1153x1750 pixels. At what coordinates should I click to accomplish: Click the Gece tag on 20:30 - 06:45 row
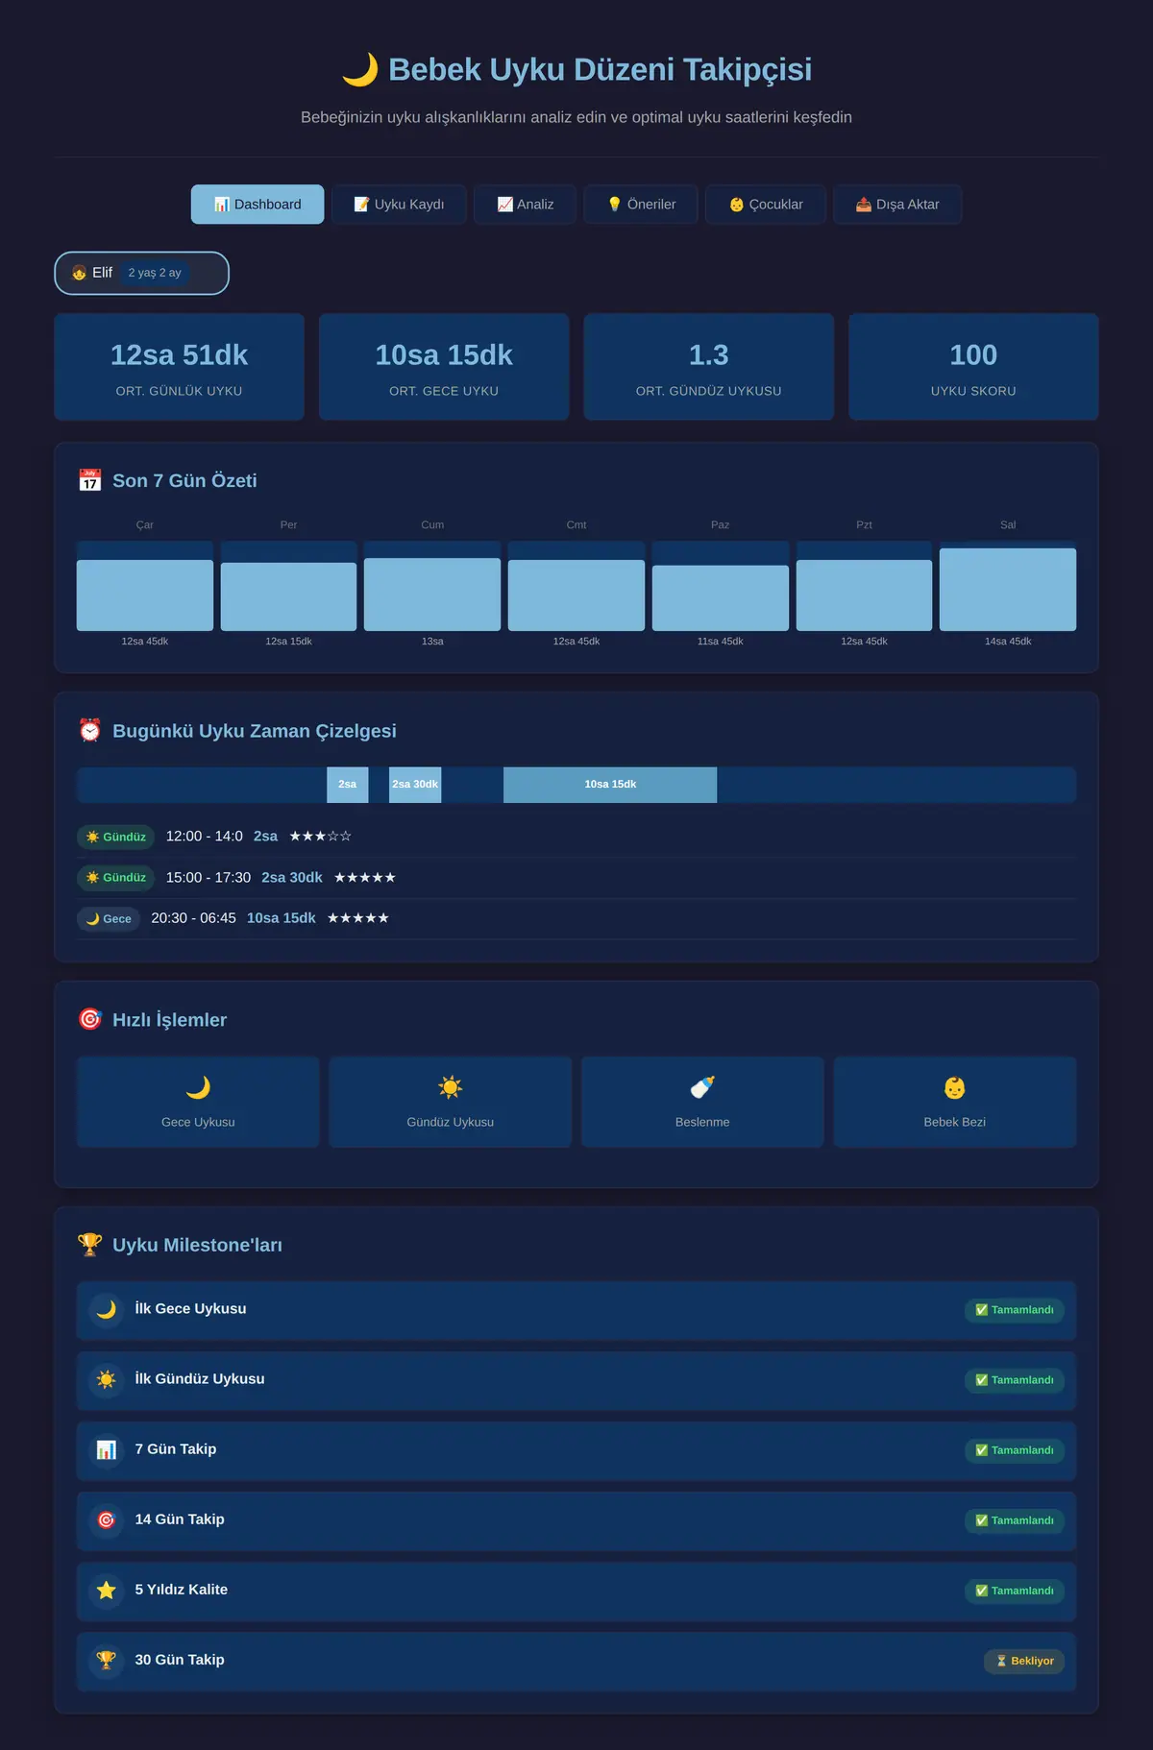tap(109, 919)
